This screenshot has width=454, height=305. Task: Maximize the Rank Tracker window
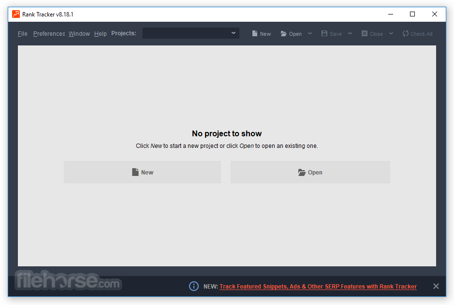coord(412,14)
